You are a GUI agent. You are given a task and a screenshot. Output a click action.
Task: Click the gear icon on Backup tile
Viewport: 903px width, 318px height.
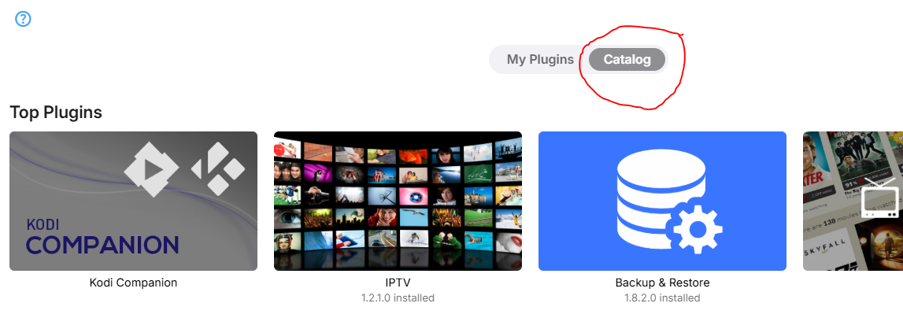pyautogui.click(x=698, y=229)
